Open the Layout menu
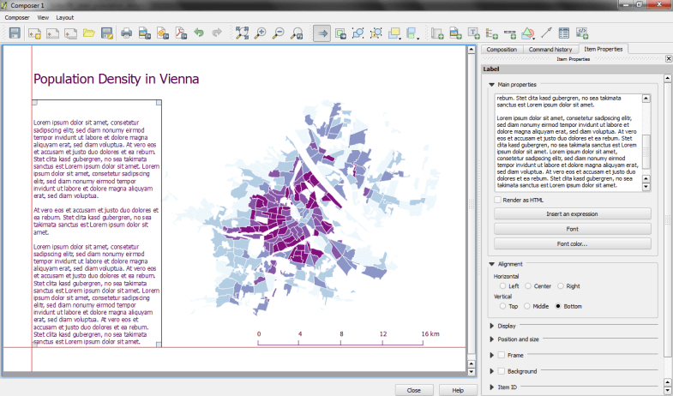The height and width of the screenshot is (396, 673). [x=64, y=17]
